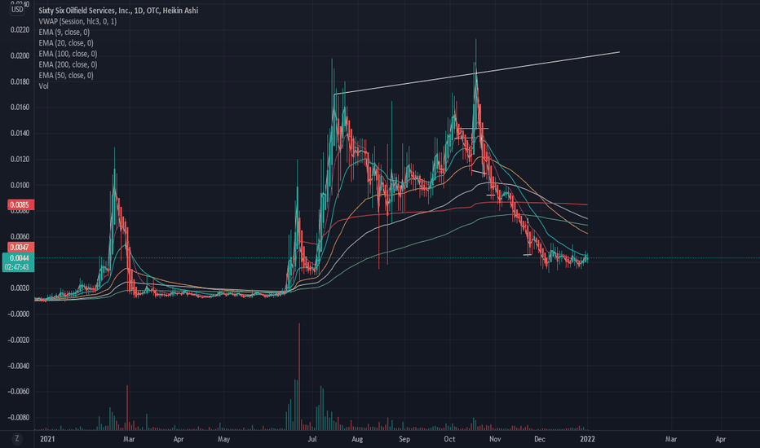Click the red 0.0047 price label
This screenshot has width=760, height=448.
coord(20,248)
